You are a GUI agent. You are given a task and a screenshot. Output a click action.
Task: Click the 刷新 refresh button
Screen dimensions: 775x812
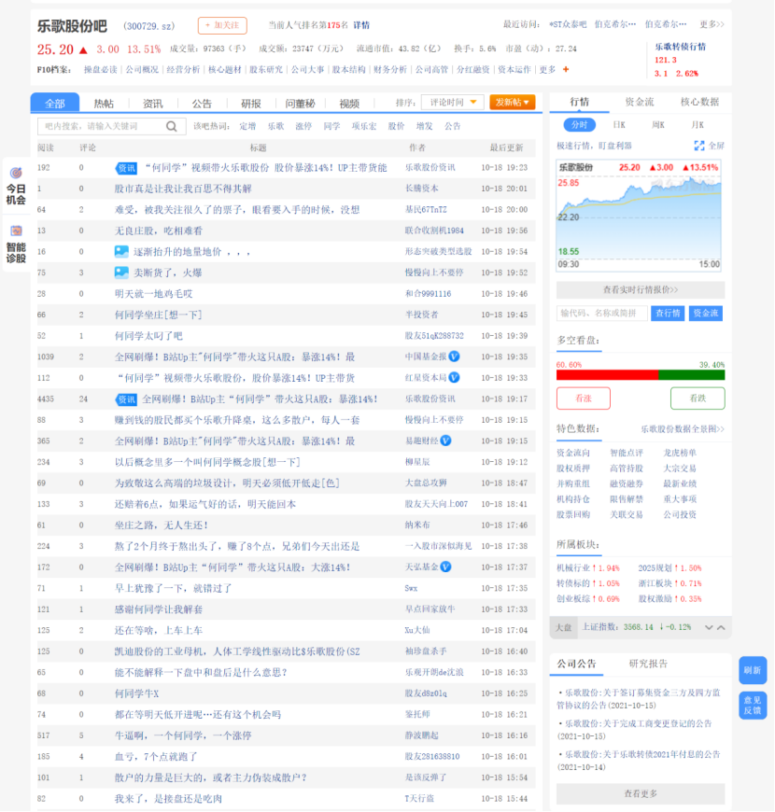pyautogui.click(x=753, y=670)
